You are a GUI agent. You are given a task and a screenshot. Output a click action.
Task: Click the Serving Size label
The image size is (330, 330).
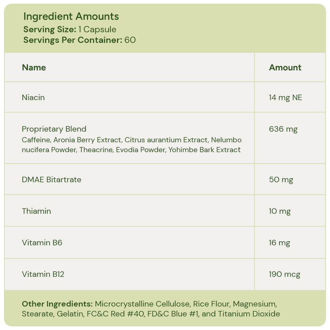point(49,30)
